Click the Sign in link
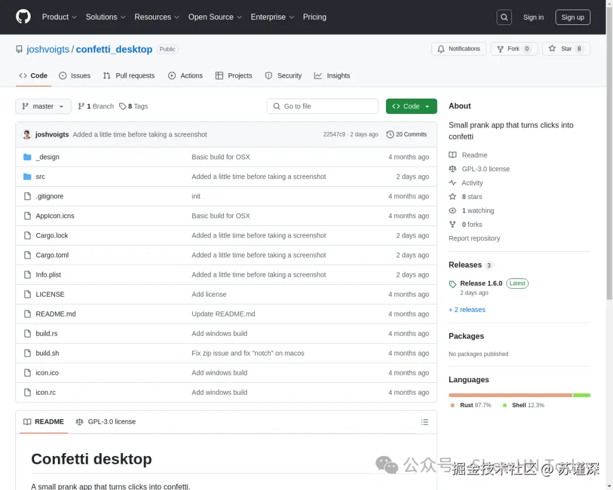613x490 pixels. 533,17
